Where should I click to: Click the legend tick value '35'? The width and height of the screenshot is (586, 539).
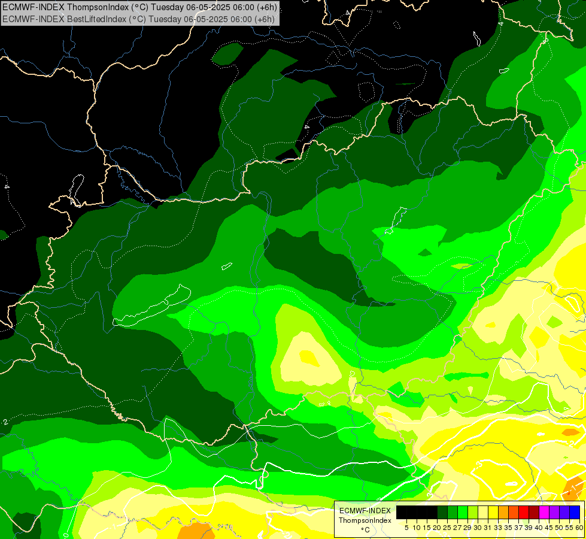point(508,528)
